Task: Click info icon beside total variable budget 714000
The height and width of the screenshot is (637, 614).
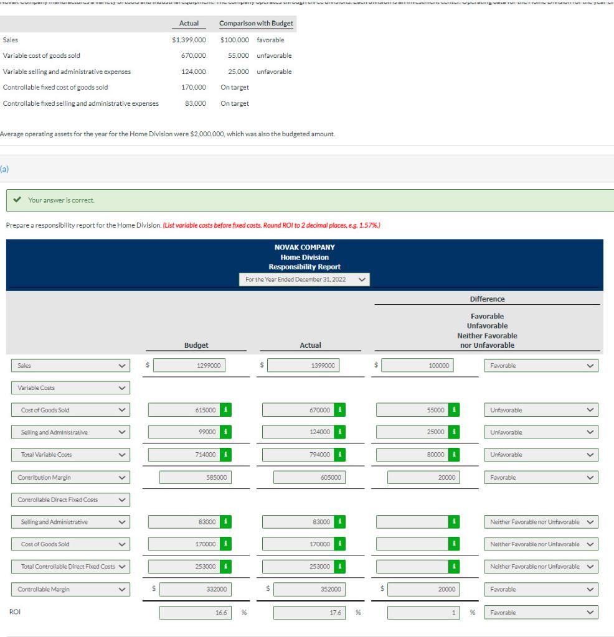Action: click(x=225, y=455)
